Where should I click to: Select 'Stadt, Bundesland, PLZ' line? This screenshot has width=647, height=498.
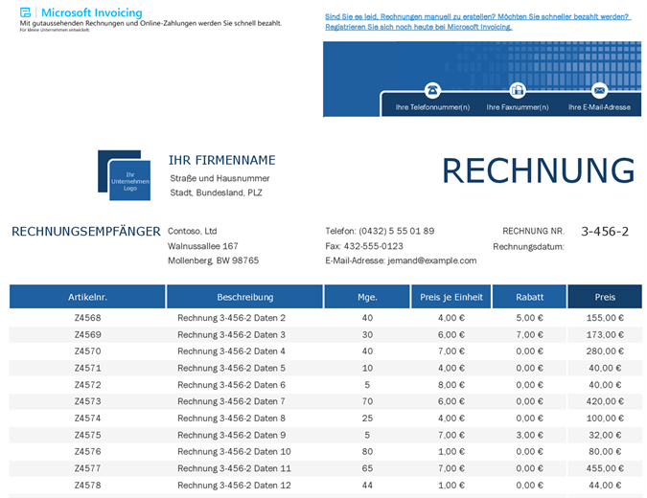(x=216, y=192)
